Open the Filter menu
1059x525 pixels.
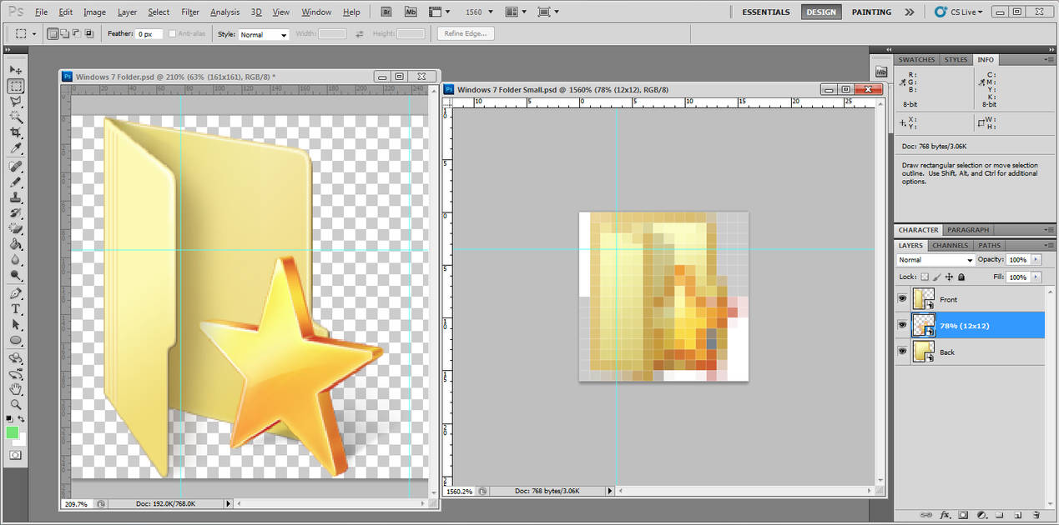coord(190,12)
